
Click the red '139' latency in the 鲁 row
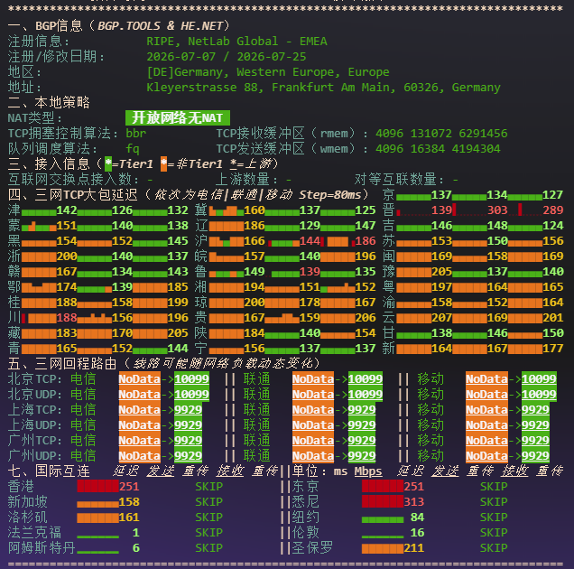[x=310, y=272]
